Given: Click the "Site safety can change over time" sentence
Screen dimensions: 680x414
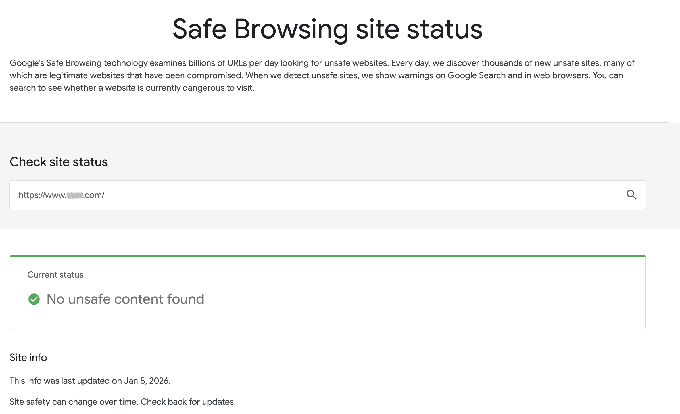Looking at the screenshot, I should tap(74, 402).
